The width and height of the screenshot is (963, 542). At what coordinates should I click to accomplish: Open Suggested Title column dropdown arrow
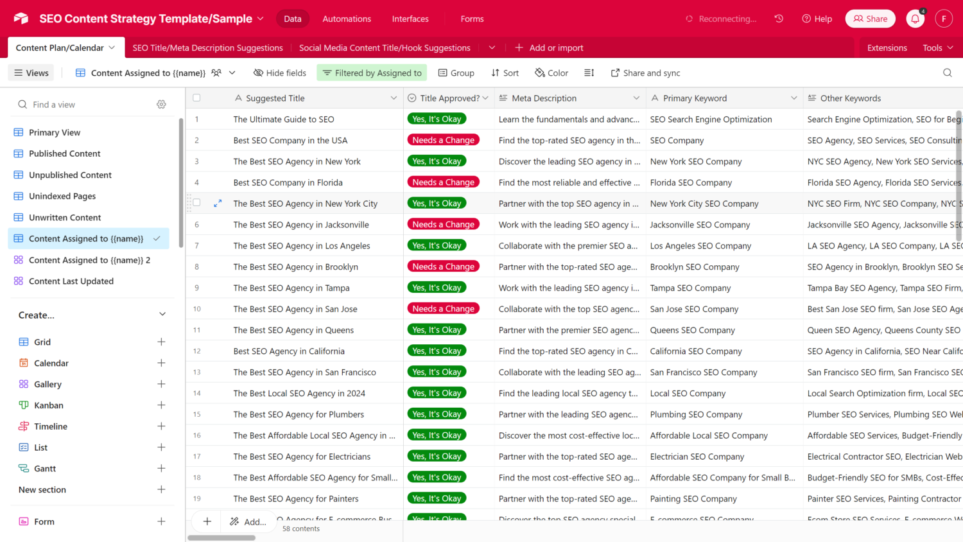pos(394,98)
